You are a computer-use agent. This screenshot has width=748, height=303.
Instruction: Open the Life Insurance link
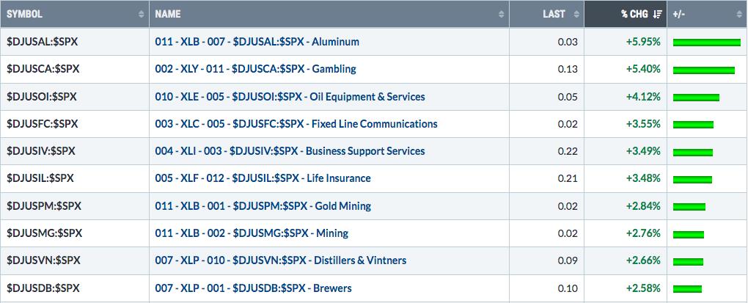[263, 178]
